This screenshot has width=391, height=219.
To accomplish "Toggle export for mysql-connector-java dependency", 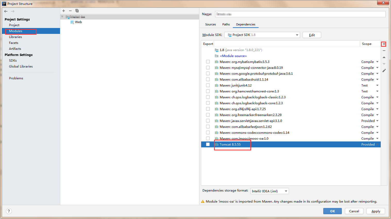I will tap(208, 68).
